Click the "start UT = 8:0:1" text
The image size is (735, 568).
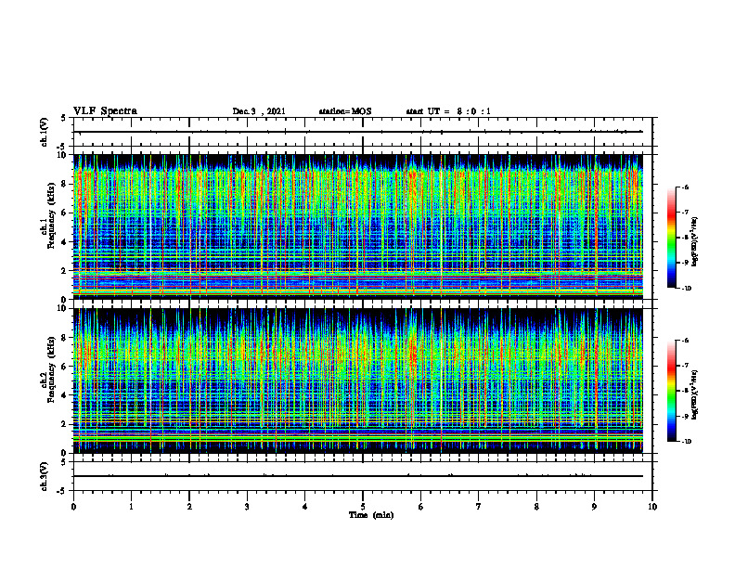click(448, 111)
